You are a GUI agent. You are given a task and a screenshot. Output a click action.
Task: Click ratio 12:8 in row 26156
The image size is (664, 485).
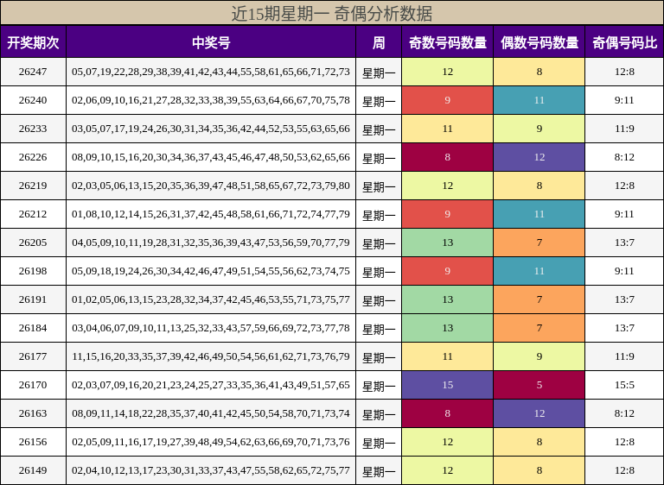tap(624, 442)
